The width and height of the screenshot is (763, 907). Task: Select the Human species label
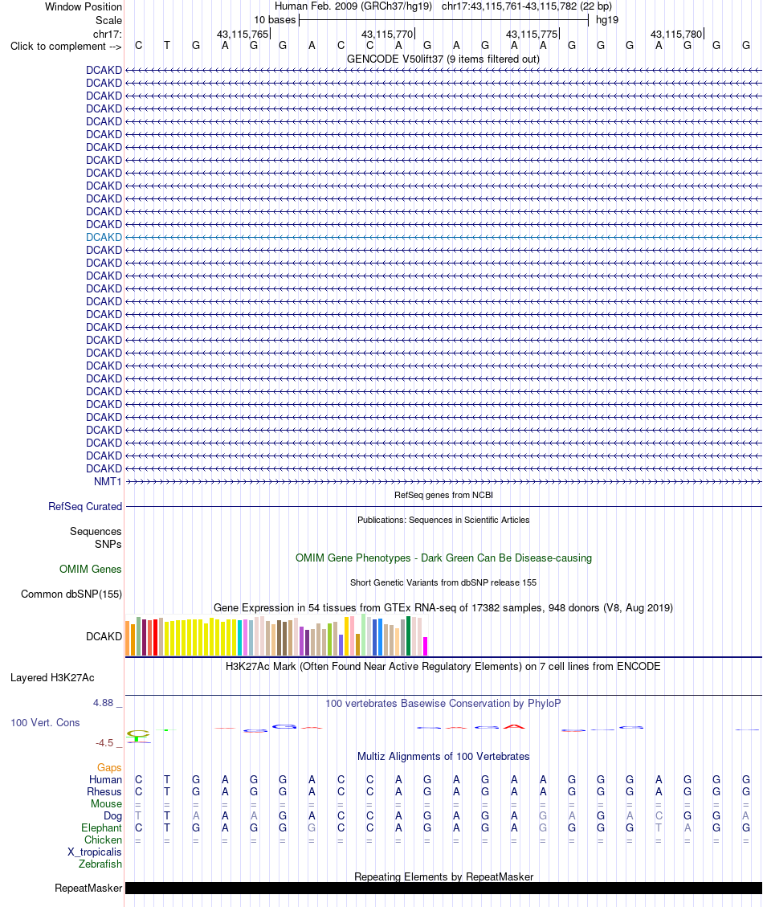pos(105,780)
